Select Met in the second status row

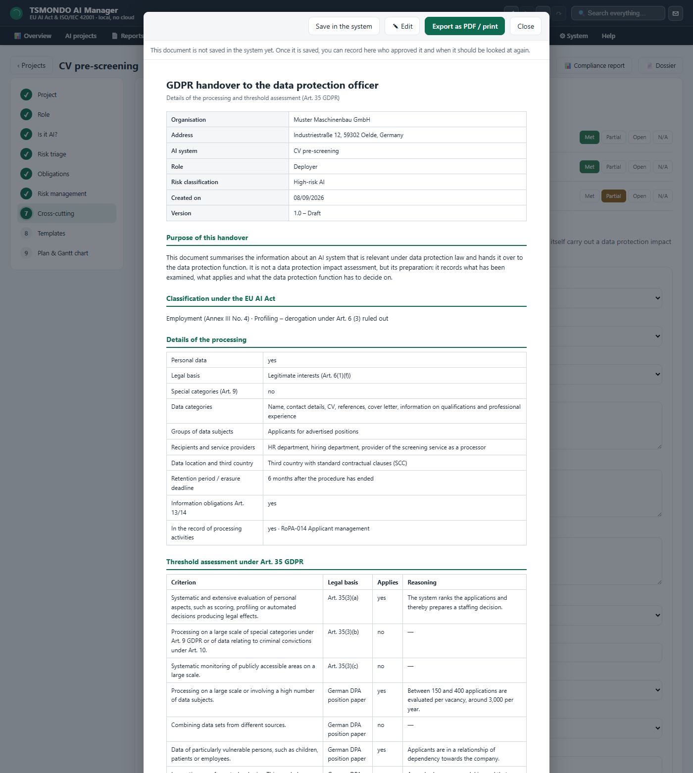click(x=590, y=167)
